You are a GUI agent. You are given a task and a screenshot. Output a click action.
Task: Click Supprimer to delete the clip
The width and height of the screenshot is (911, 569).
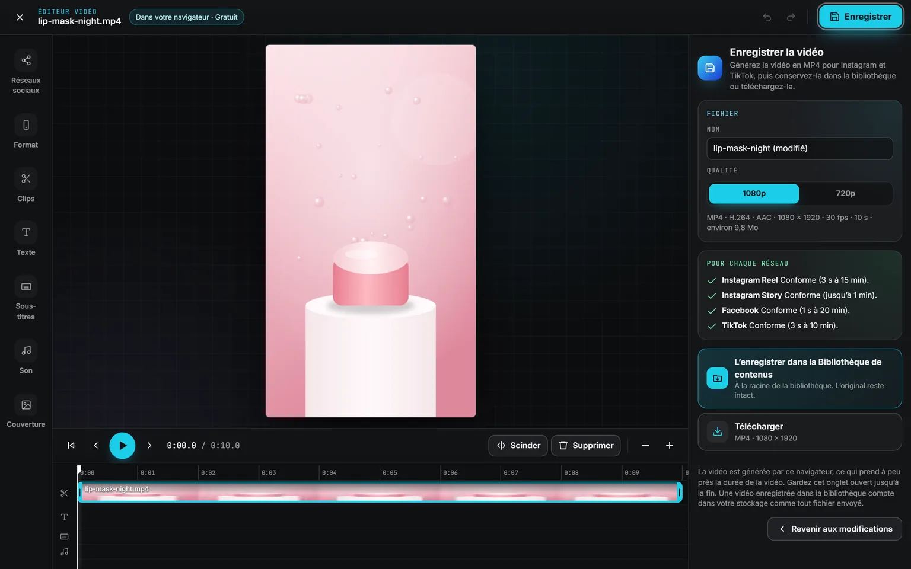(x=586, y=446)
